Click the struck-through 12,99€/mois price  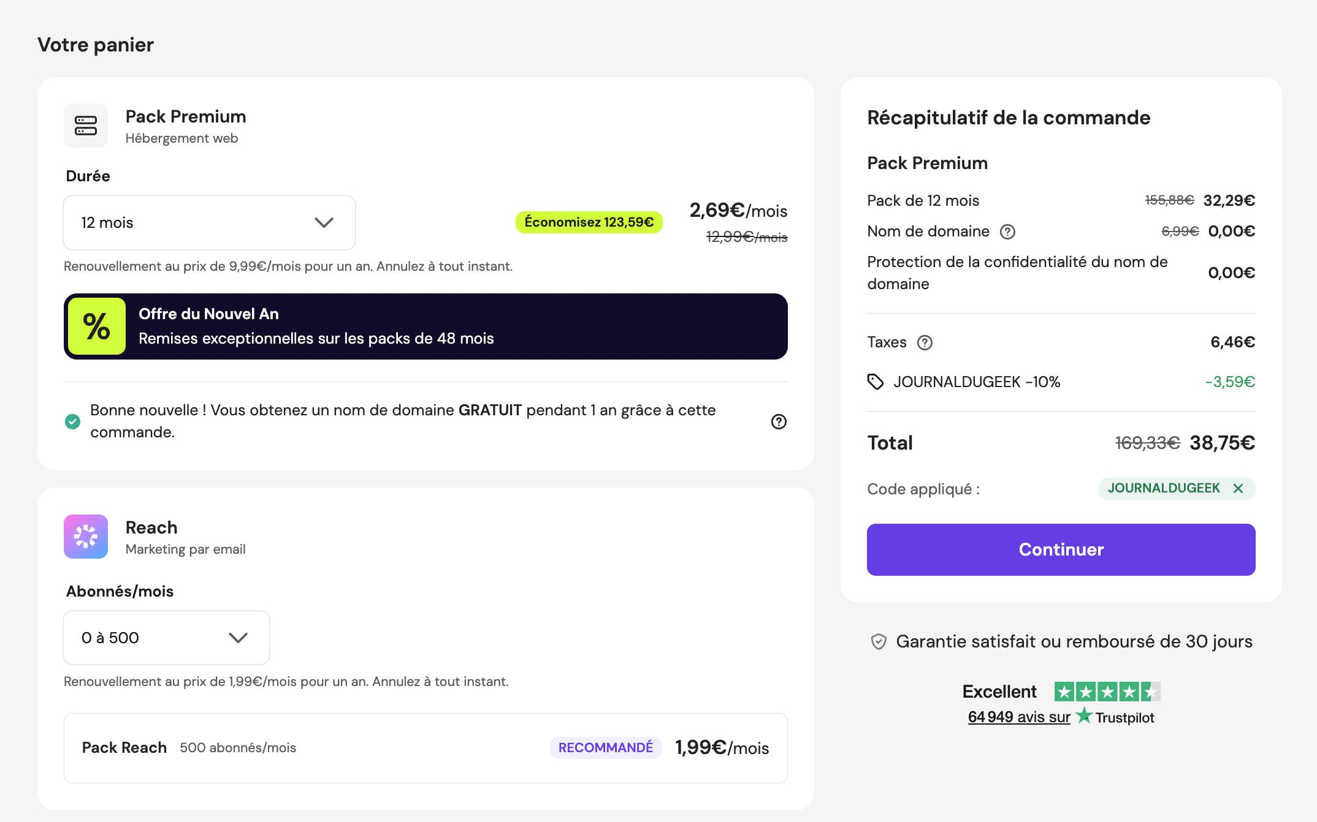pyautogui.click(x=747, y=237)
